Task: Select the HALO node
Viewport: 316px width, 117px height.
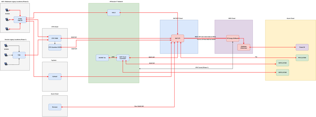Action: click(x=114, y=13)
